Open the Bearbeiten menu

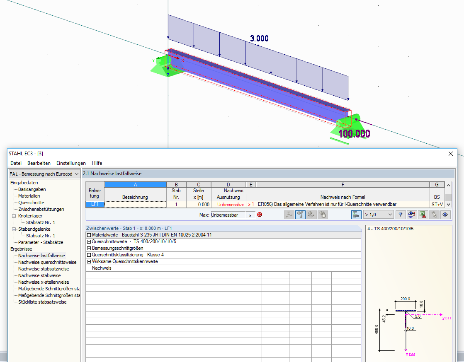[39, 163]
